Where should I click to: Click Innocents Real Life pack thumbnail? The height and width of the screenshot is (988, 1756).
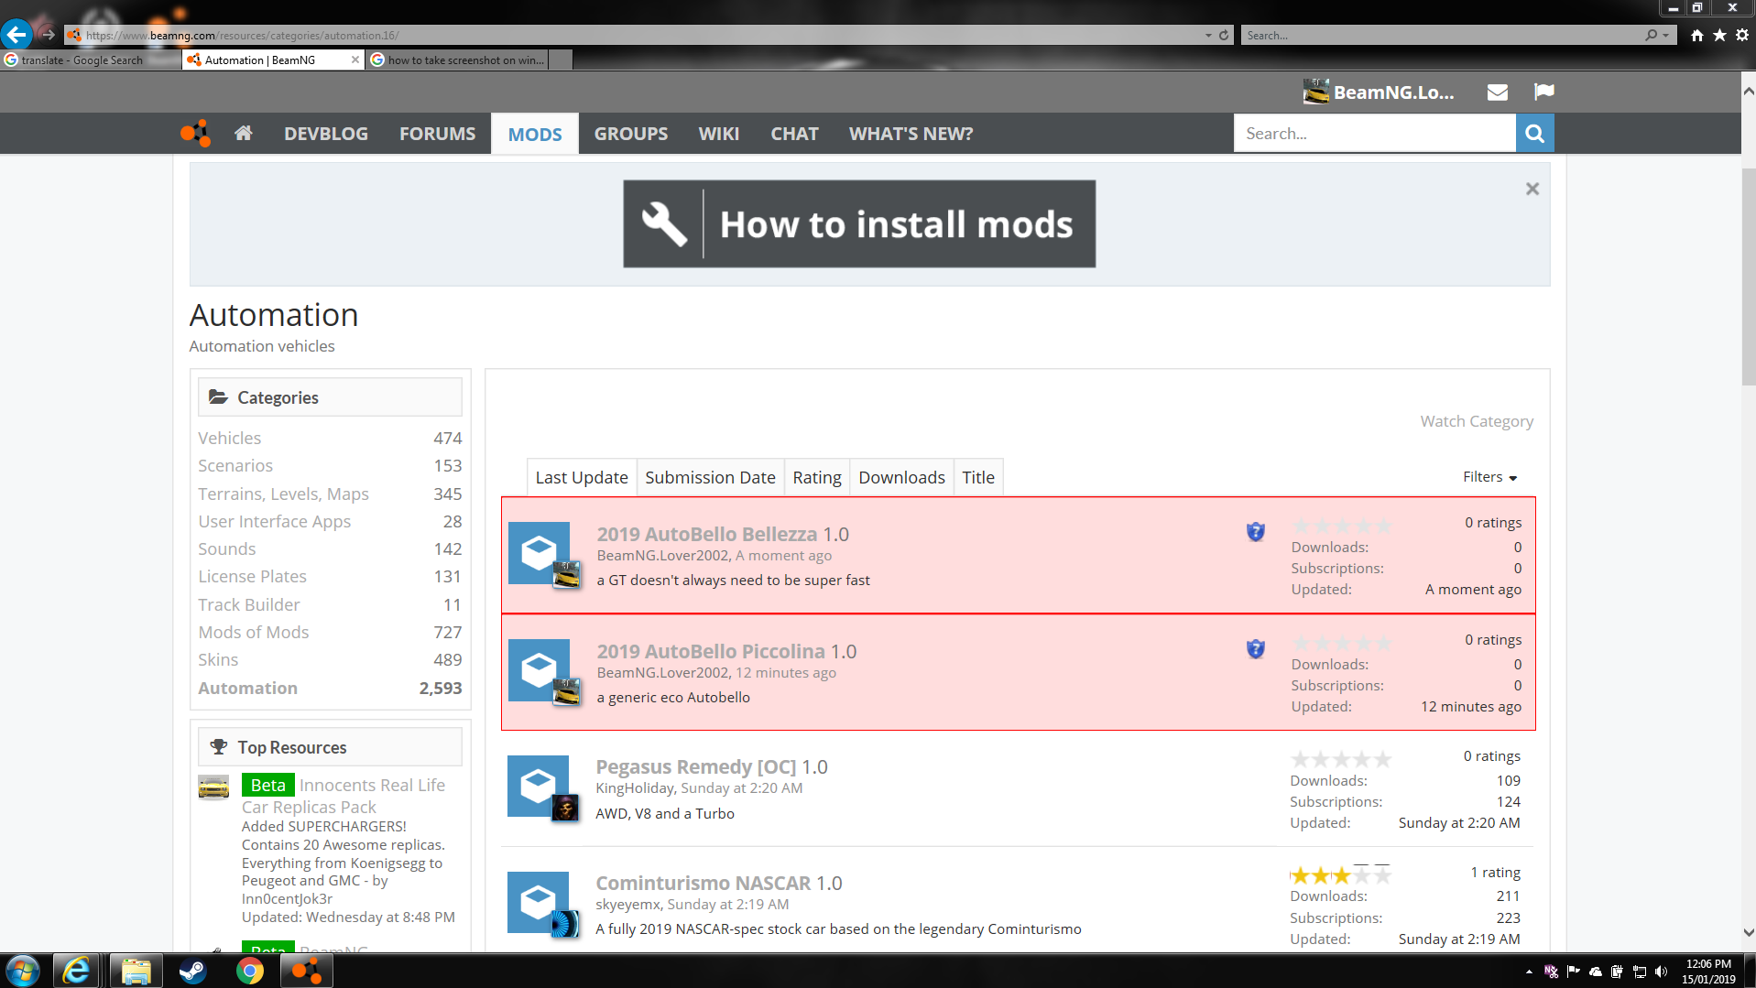click(x=213, y=787)
